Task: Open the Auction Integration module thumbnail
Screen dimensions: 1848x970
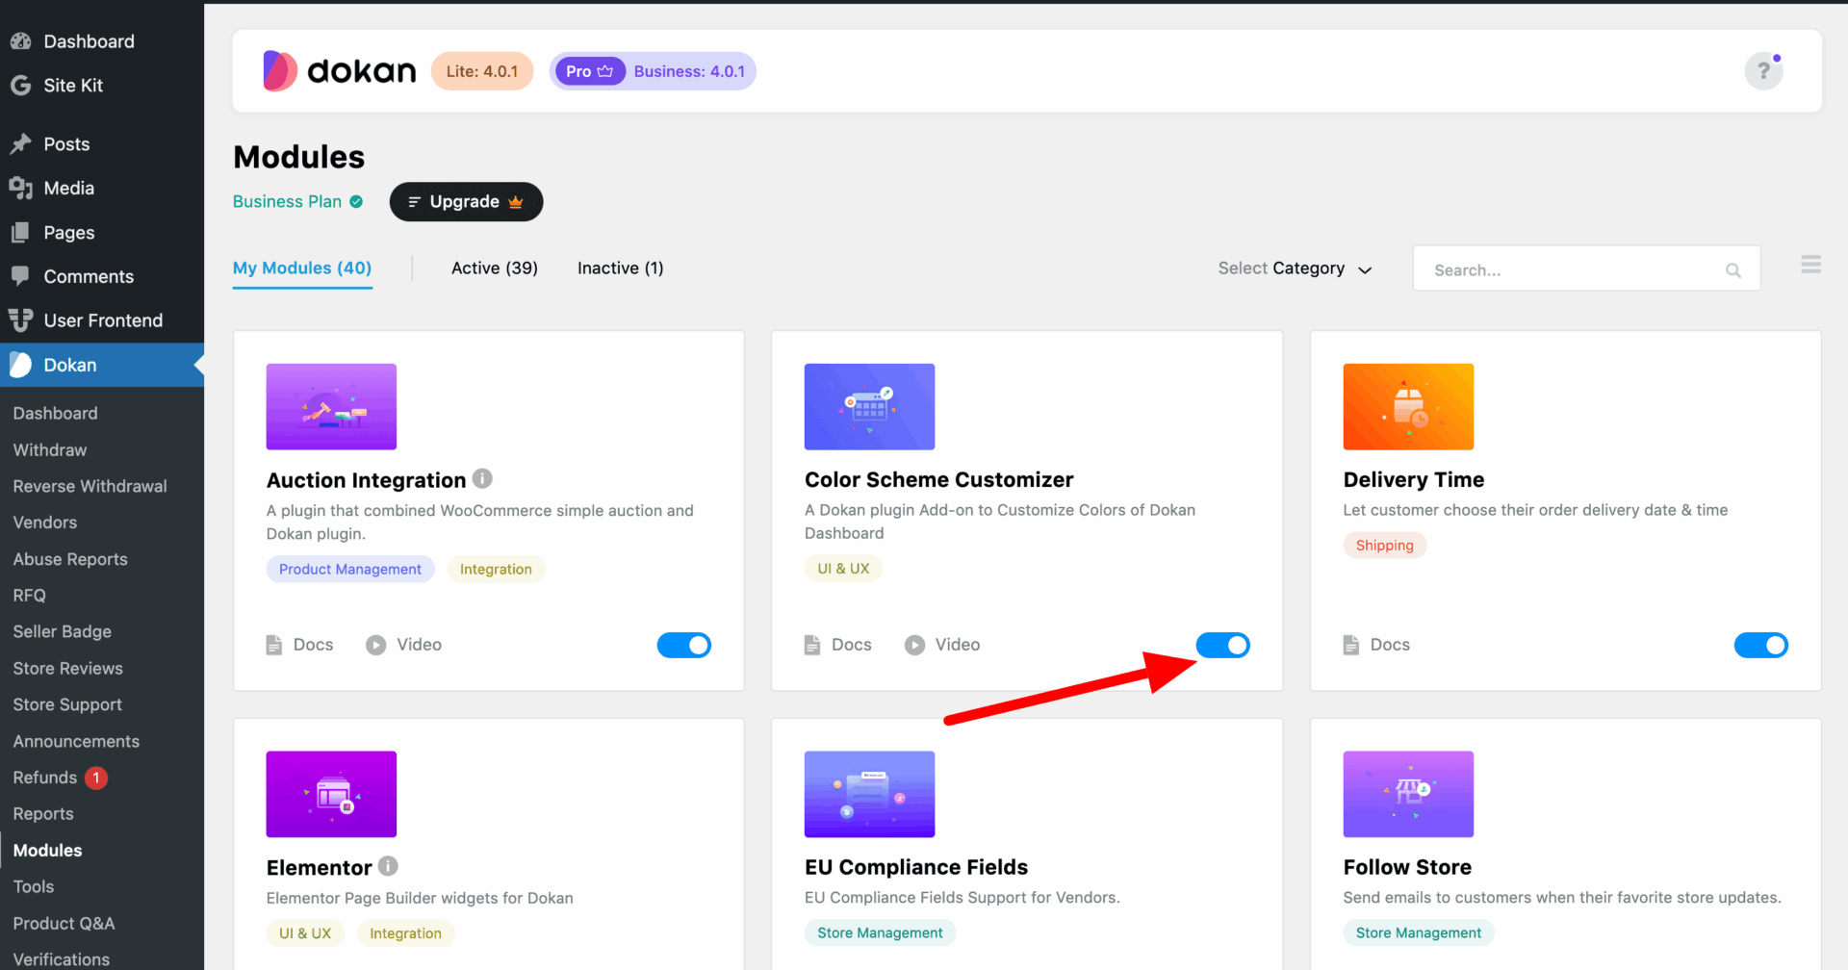Action: pyautogui.click(x=331, y=406)
